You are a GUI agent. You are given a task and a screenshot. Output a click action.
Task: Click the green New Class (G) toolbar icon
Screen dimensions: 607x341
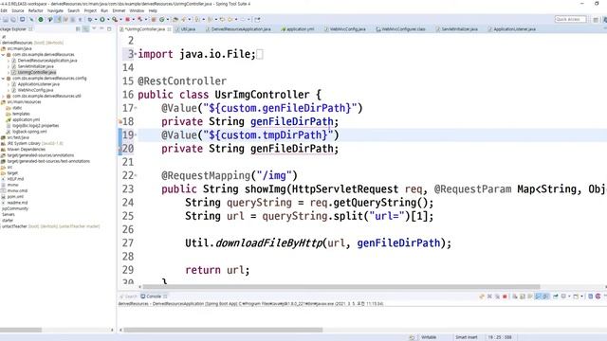162,19
